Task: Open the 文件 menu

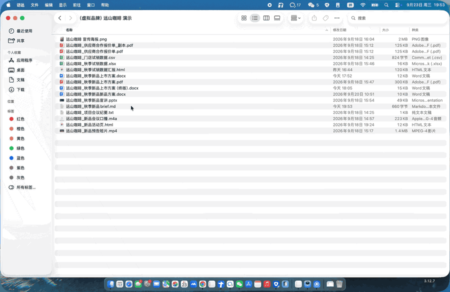Action: [34, 5]
